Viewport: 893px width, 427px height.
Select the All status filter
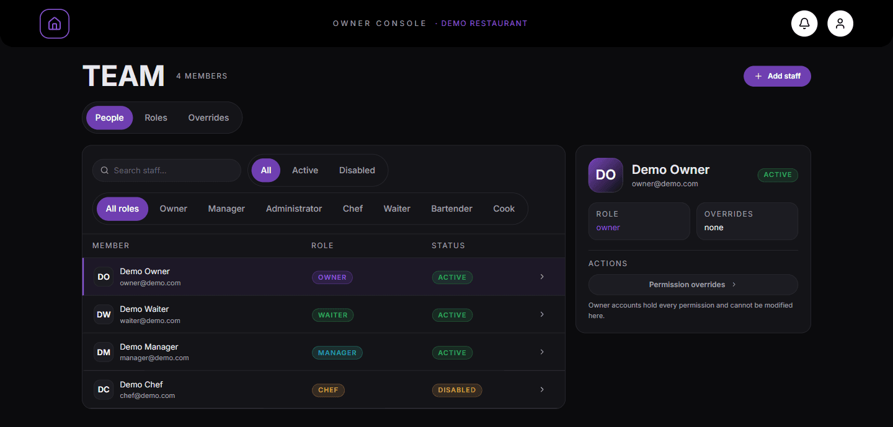tap(266, 170)
